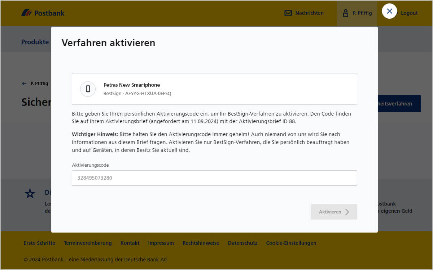Image resolution: width=433 pixels, height=270 pixels.
Task: Open the P. Pfiffig account menu
Action: click(357, 13)
